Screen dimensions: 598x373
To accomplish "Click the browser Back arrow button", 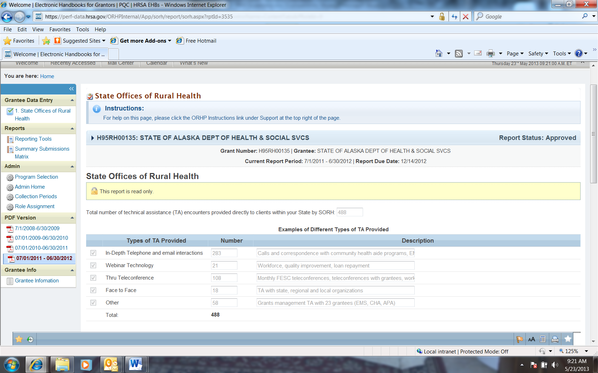I will [7, 16].
